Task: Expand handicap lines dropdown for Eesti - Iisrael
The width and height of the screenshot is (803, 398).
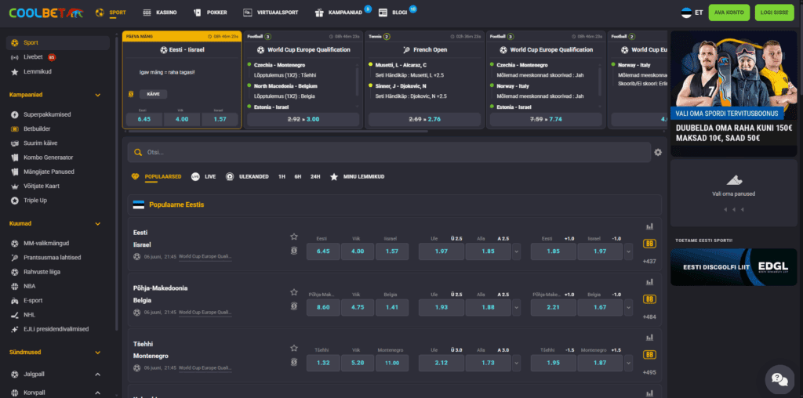Action: pyautogui.click(x=628, y=251)
